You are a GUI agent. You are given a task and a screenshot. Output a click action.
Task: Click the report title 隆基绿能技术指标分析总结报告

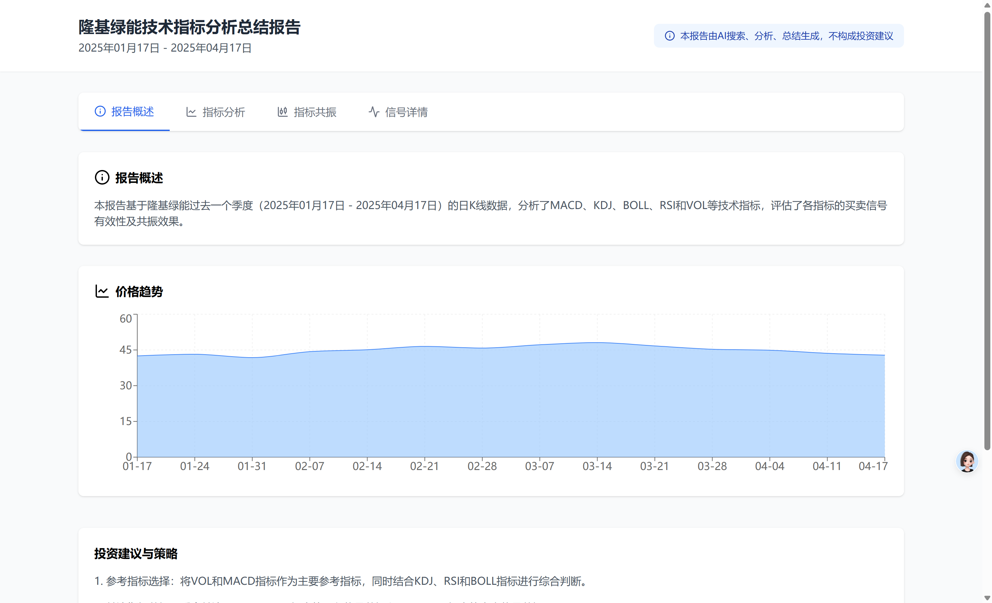[x=189, y=27]
